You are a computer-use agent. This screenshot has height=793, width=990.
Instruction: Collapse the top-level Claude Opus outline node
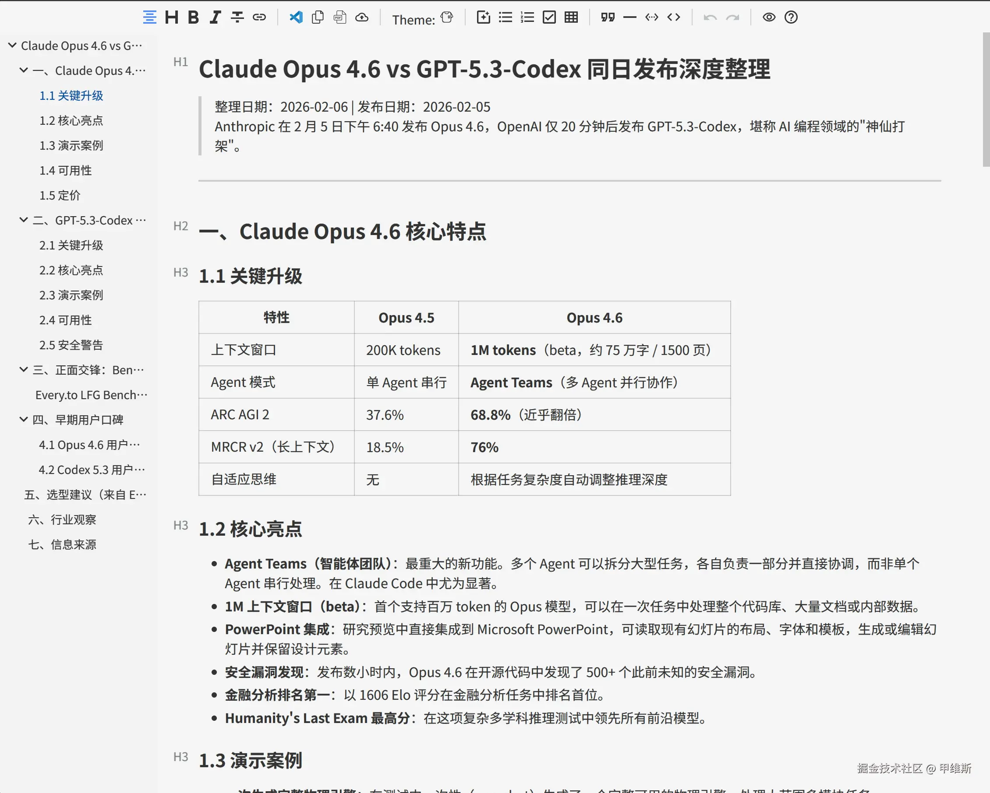tap(12, 46)
